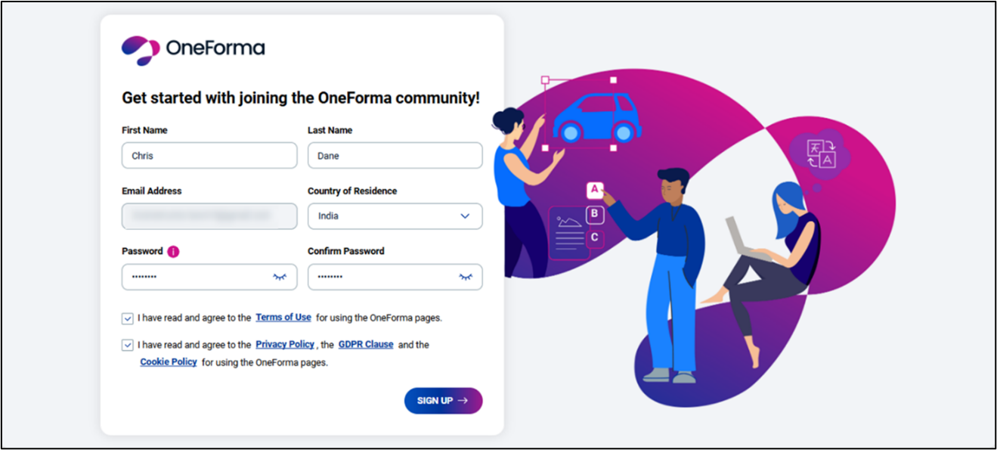Open the Privacy Policy link
Image resolution: width=997 pixels, height=450 pixels.
285,344
